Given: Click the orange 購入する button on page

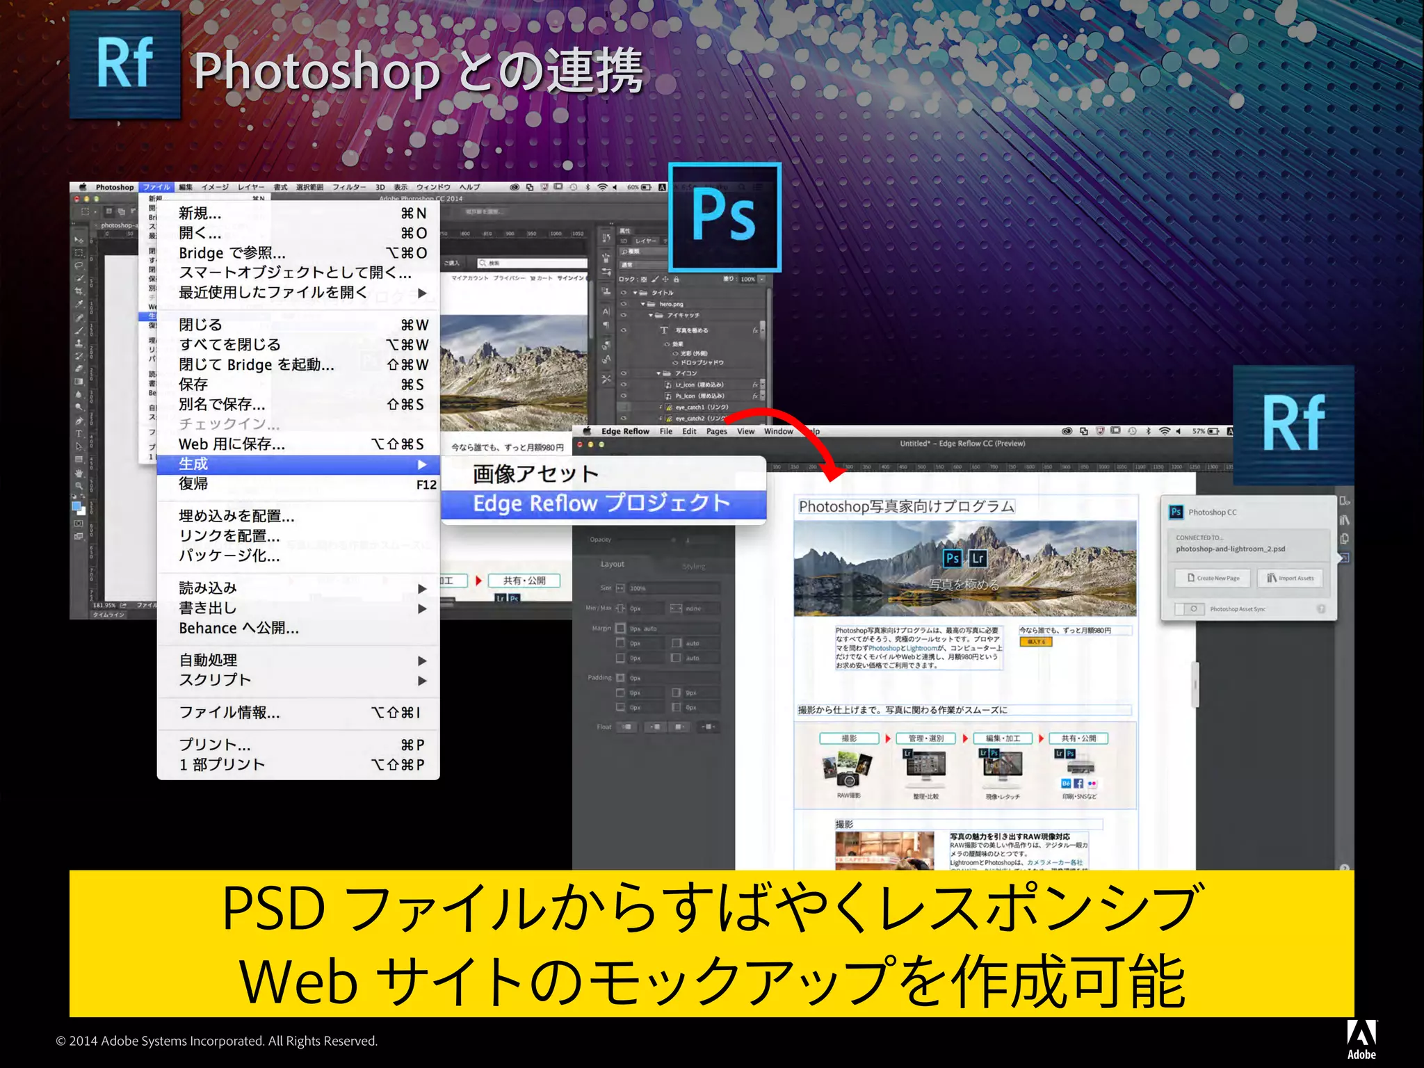Looking at the screenshot, I should pos(1036,642).
